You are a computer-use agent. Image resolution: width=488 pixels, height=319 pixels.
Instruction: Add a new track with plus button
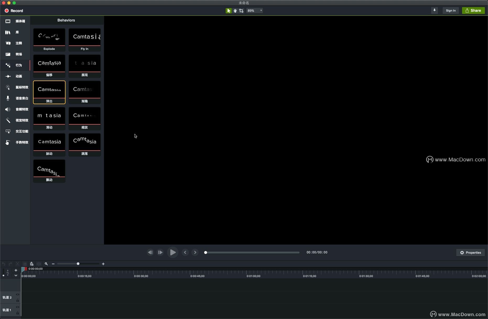(16, 270)
